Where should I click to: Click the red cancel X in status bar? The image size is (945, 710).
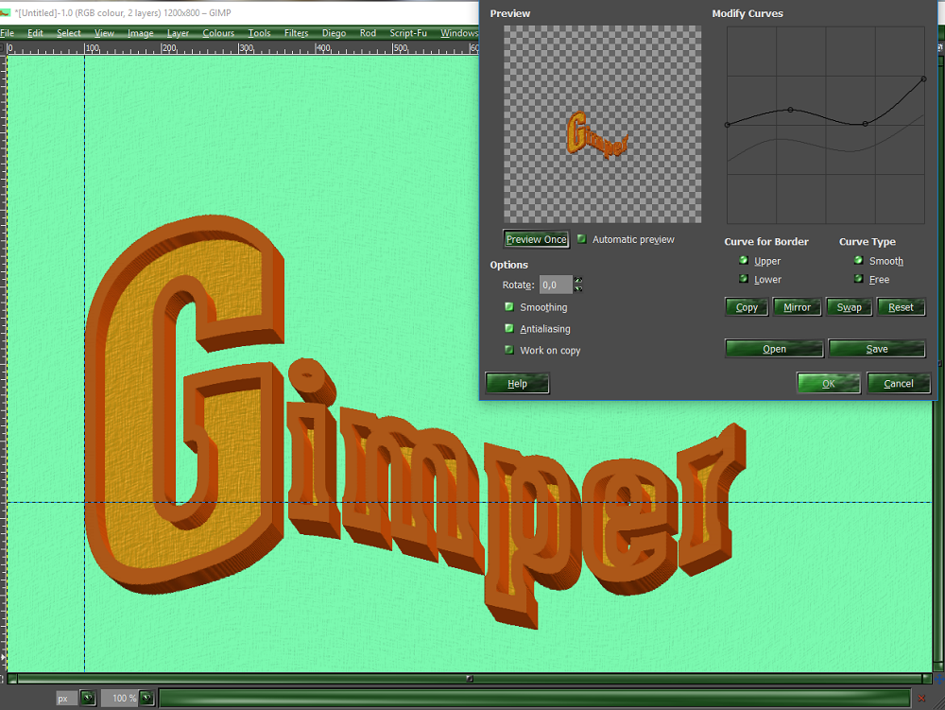(x=921, y=698)
